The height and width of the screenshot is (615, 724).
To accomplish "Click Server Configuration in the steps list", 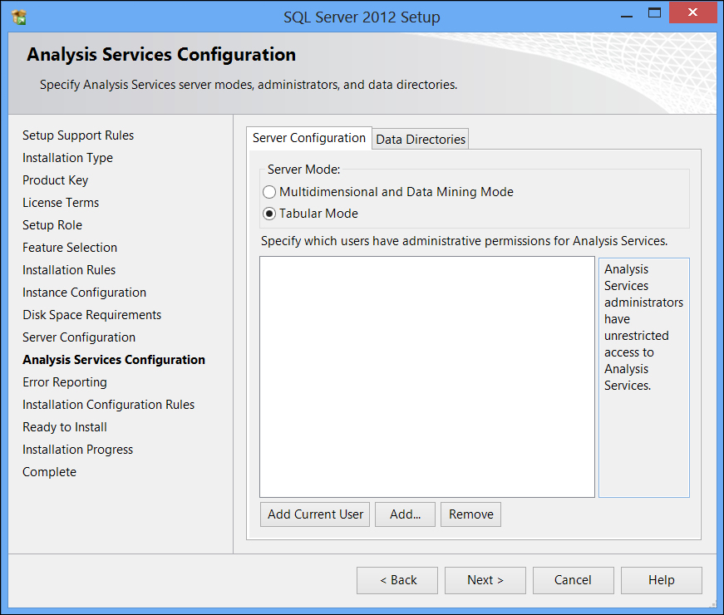I will pyautogui.click(x=79, y=337).
